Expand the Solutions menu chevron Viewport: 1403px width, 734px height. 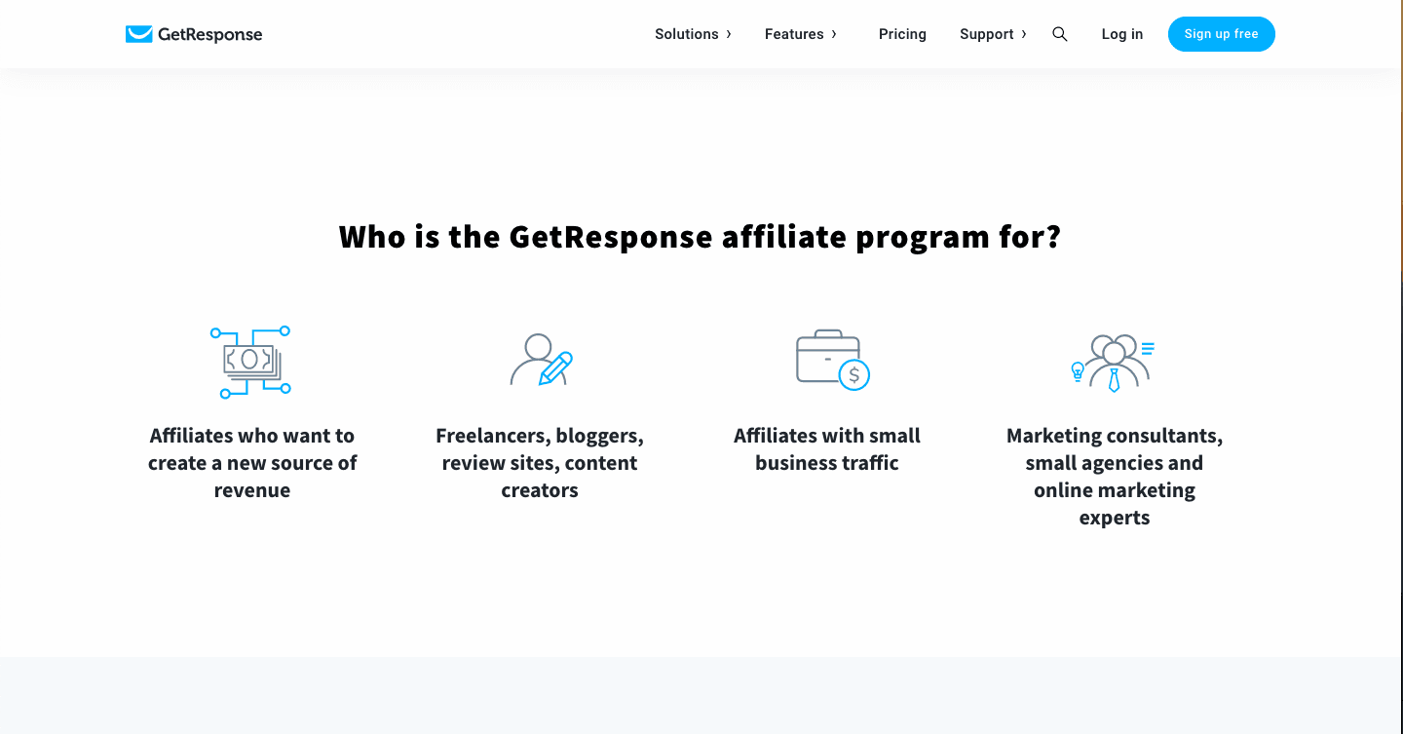pyautogui.click(x=729, y=34)
